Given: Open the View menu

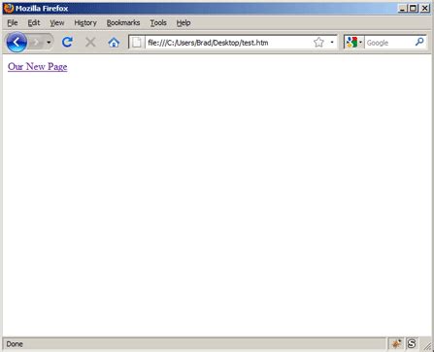Looking at the screenshot, I should point(57,23).
